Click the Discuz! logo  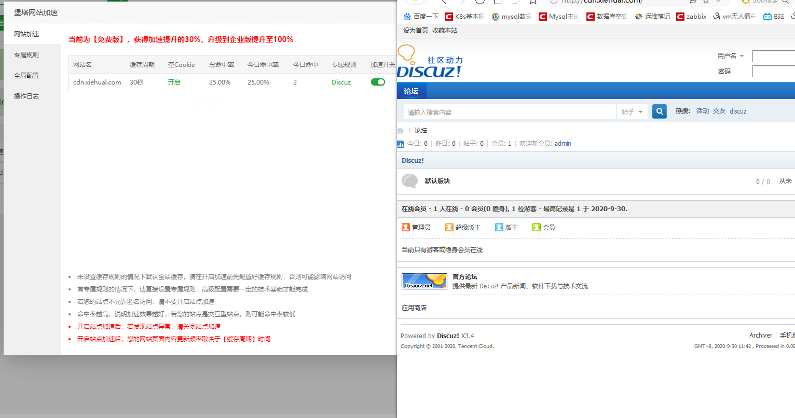tap(430, 62)
